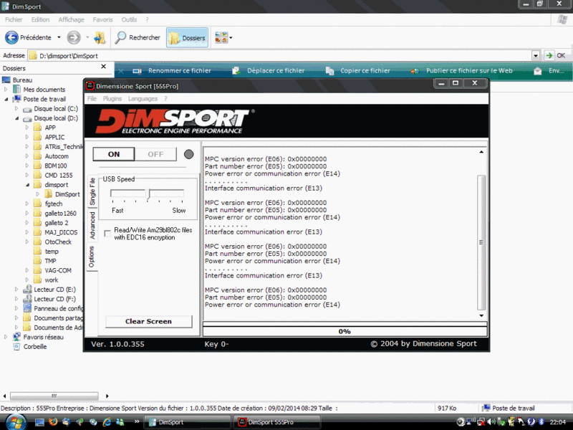Image resolution: width=573 pixels, height=430 pixels.
Task: Collapse Poste de travail tree node
Action: point(6,99)
